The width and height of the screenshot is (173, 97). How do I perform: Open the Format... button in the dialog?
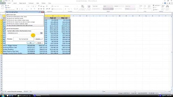pyautogui.click(x=38, y=39)
